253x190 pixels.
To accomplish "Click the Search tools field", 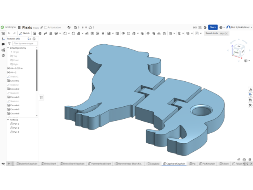I will tap(212, 33).
